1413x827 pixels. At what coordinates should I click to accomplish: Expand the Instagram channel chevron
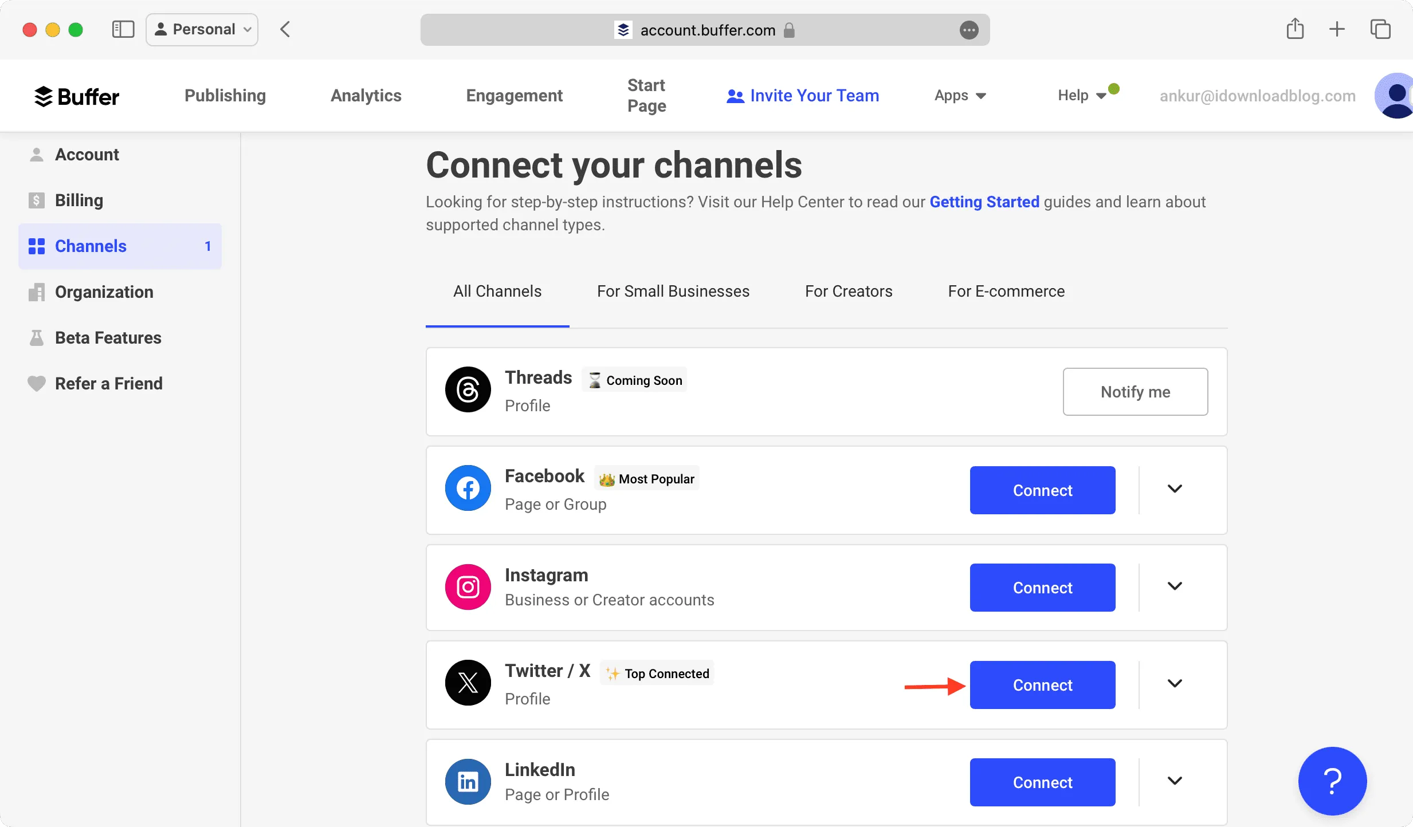point(1175,586)
